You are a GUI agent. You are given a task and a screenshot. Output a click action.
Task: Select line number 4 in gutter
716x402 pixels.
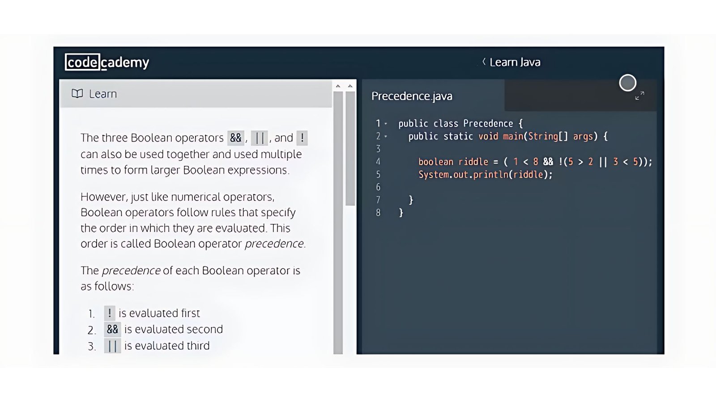[x=378, y=162]
